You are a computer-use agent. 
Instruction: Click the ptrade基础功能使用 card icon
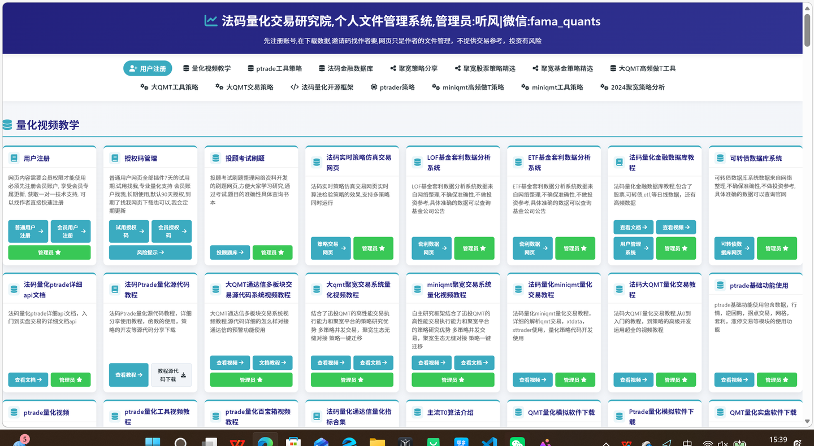pyautogui.click(x=720, y=286)
